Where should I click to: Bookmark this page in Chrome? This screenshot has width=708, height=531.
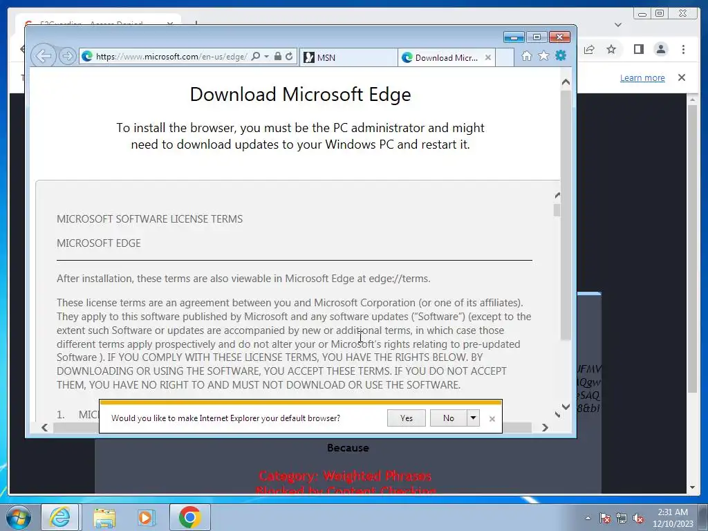tap(611, 49)
